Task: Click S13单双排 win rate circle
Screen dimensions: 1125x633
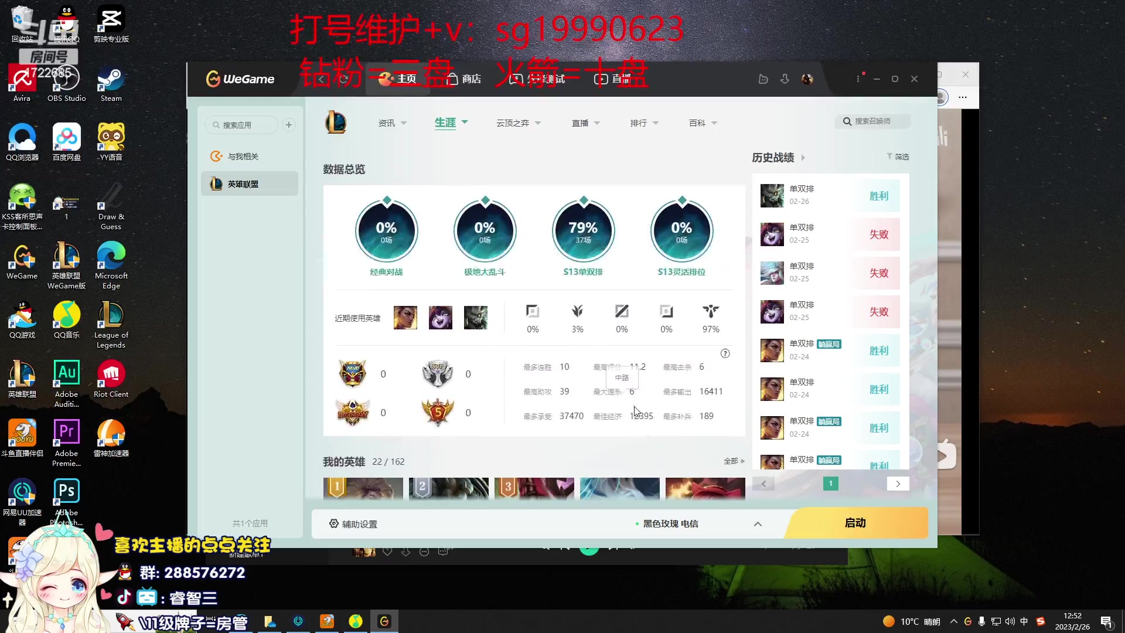Action: coord(584,231)
